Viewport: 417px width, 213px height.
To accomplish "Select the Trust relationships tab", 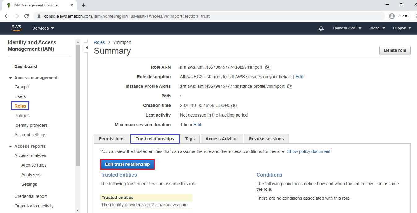I will (x=155, y=139).
